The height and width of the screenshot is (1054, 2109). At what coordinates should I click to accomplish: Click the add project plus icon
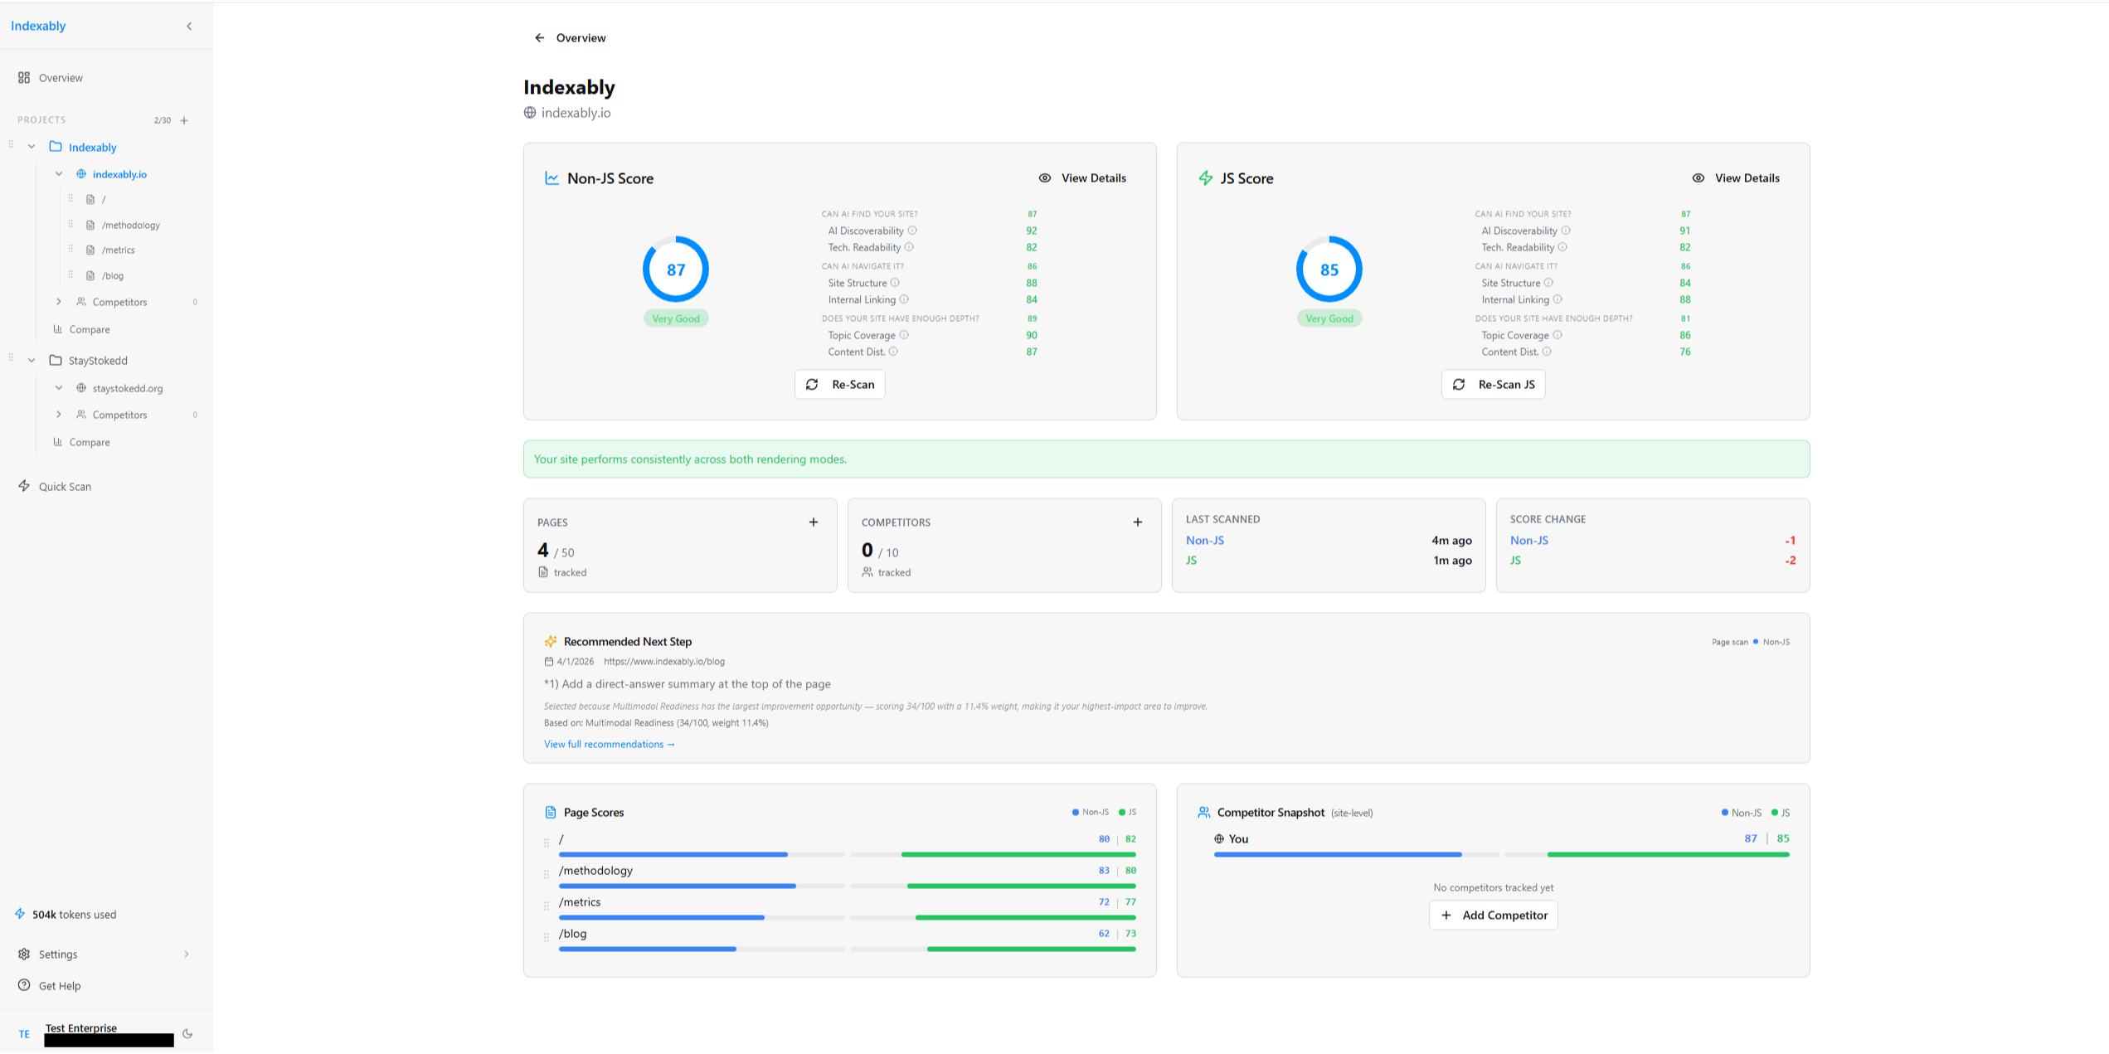pyautogui.click(x=184, y=120)
